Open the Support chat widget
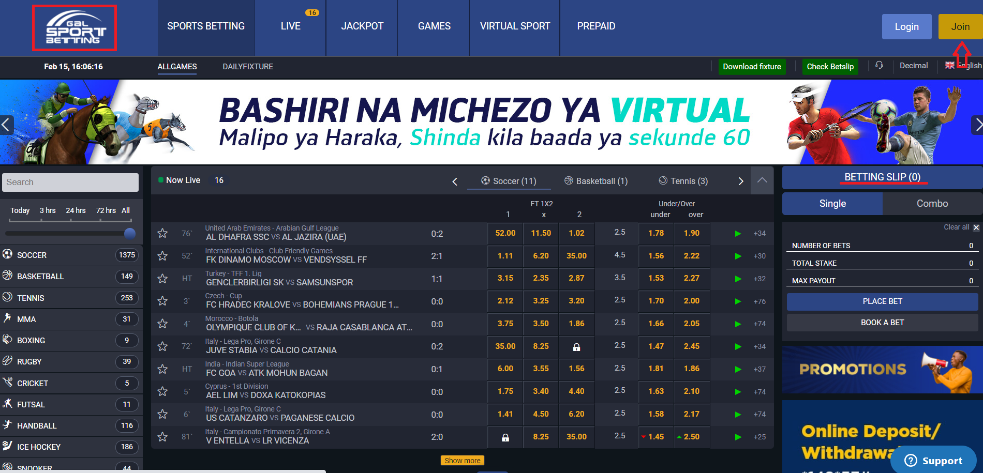The width and height of the screenshot is (983, 473). [x=933, y=460]
